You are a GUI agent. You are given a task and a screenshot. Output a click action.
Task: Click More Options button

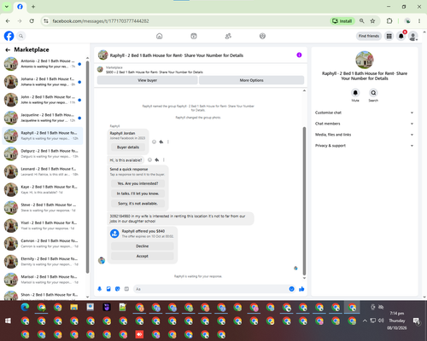[x=251, y=80]
